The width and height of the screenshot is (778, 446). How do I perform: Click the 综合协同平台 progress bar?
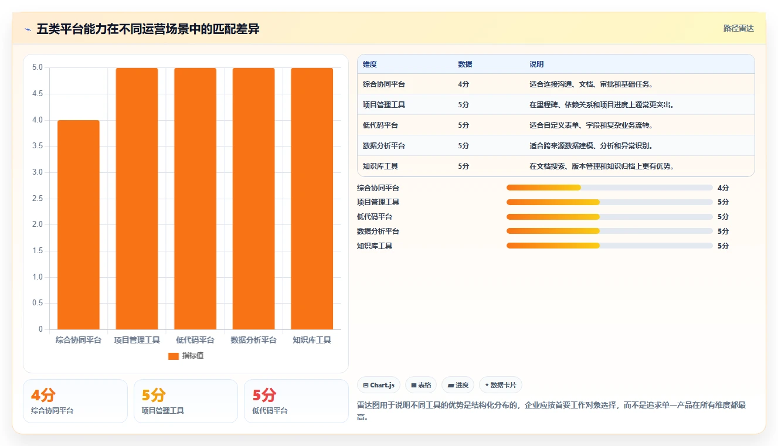[610, 188]
